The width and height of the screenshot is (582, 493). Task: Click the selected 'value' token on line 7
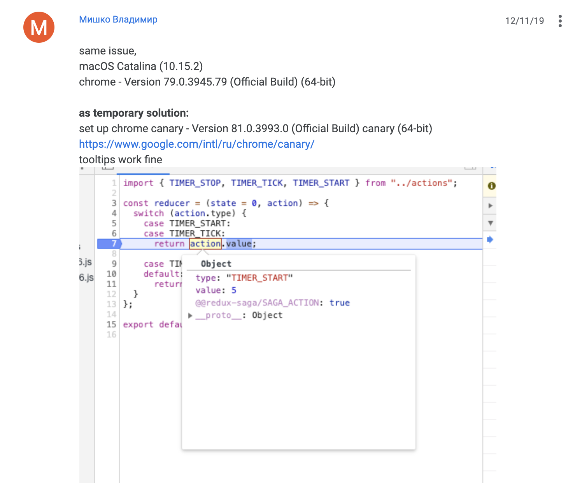(239, 244)
